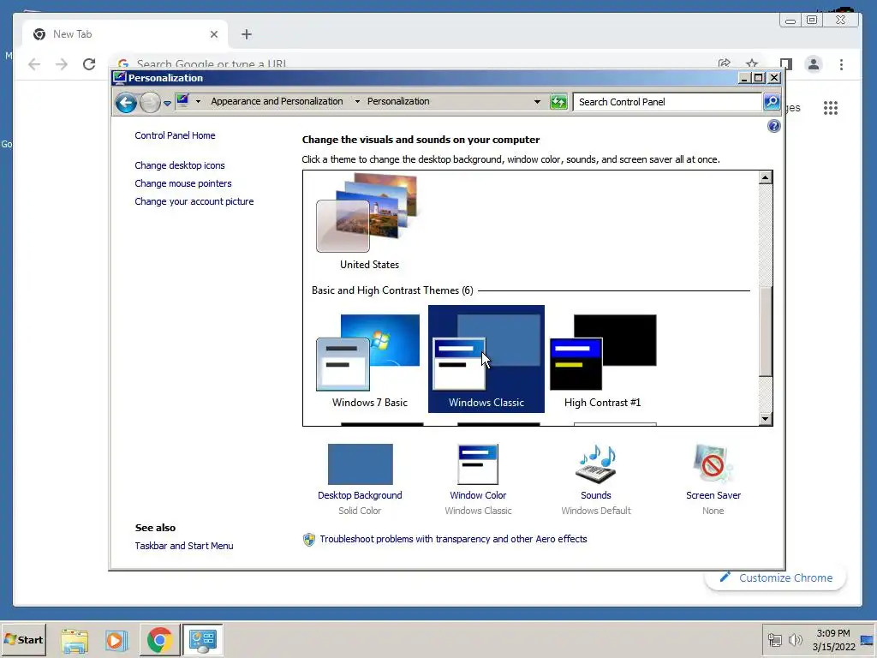Image resolution: width=877 pixels, height=658 pixels.
Task: Open Windows Explorer from the taskbar
Action: coord(75,640)
